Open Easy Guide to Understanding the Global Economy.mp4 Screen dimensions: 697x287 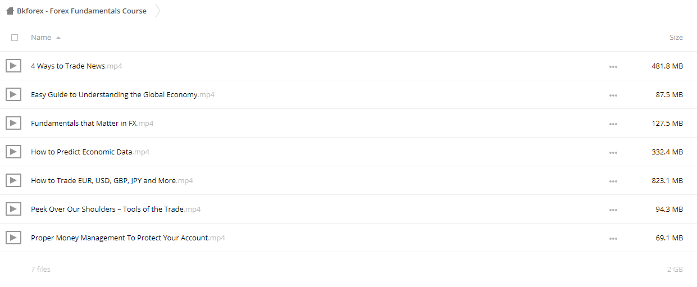coord(122,94)
